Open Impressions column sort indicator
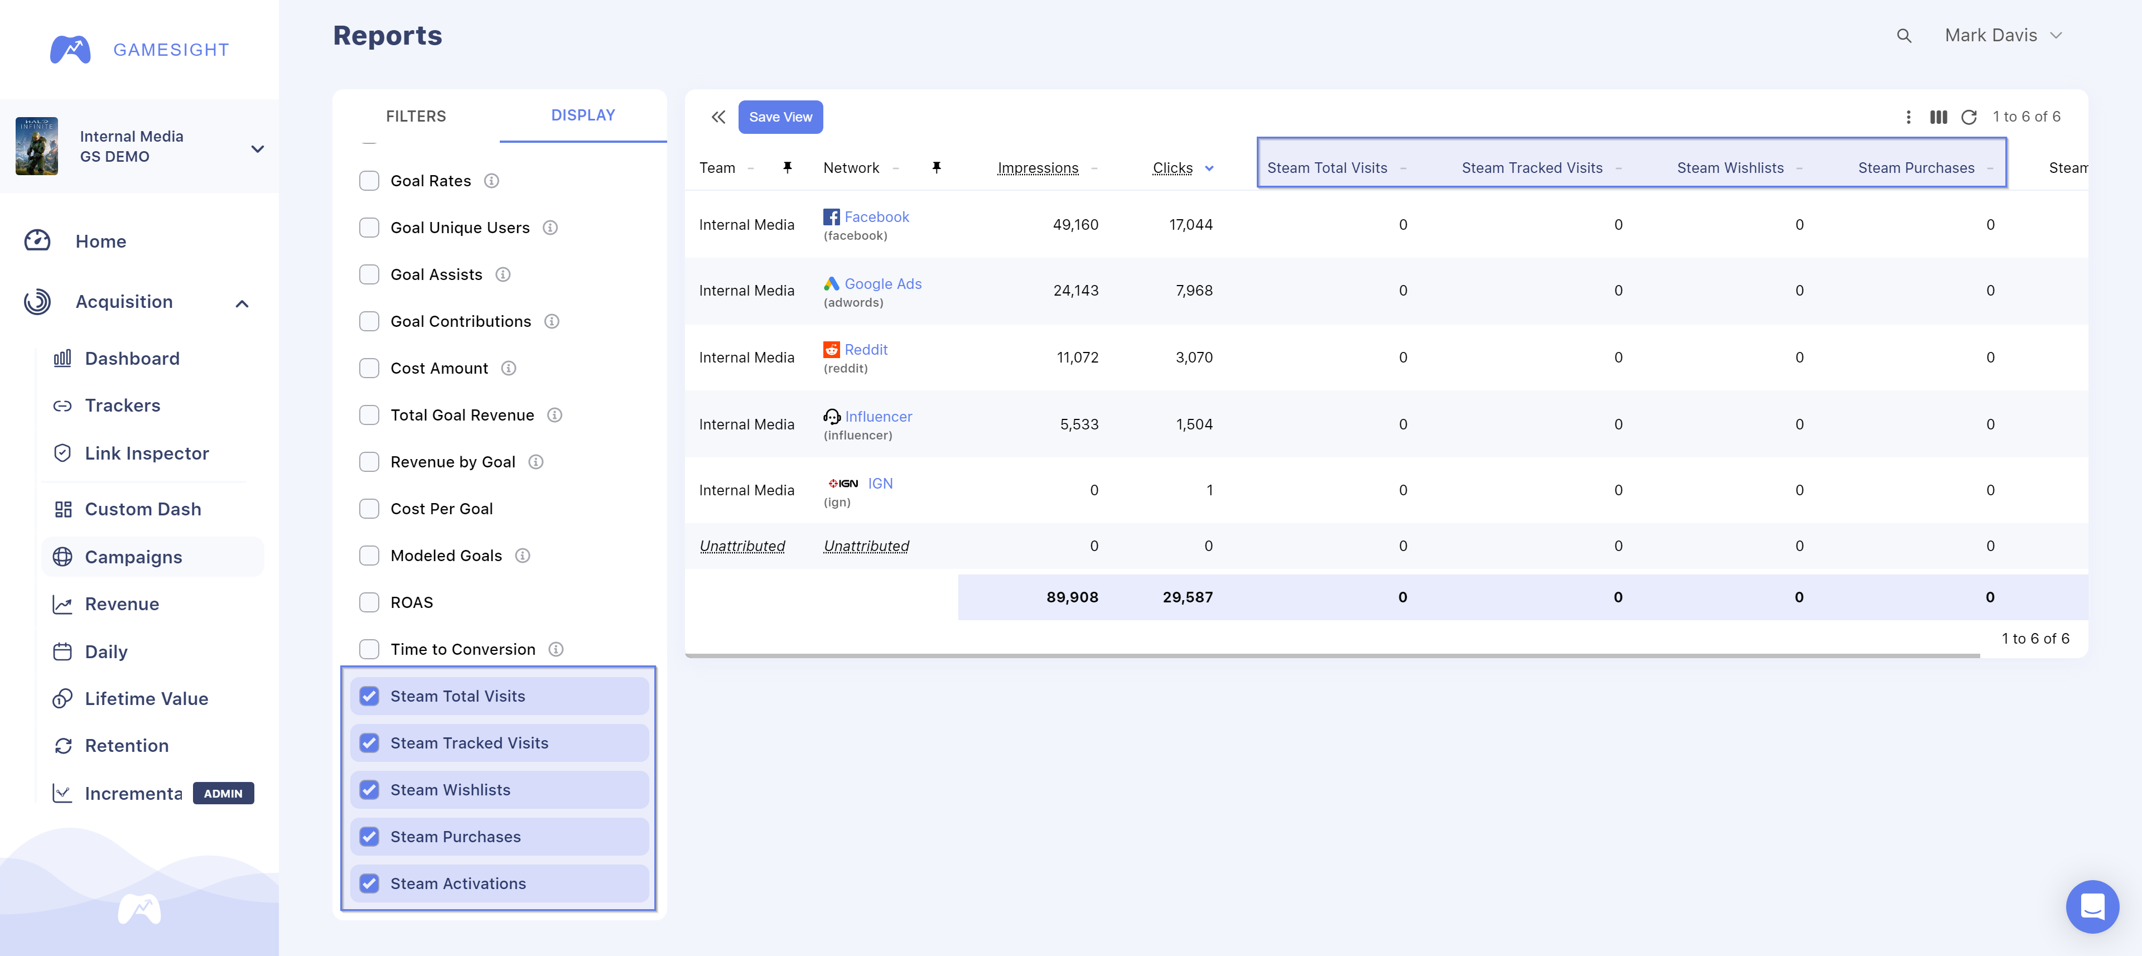The image size is (2142, 956). point(1094,168)
